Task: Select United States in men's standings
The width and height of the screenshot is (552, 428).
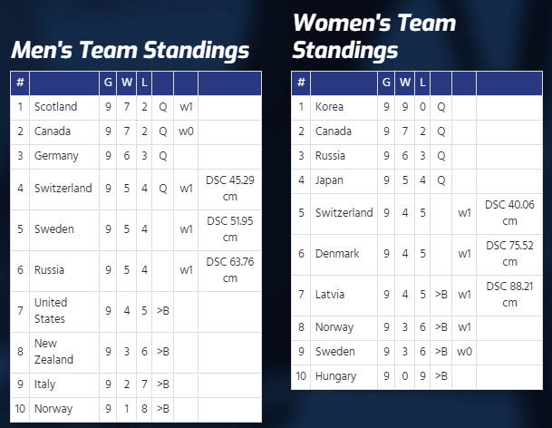Action: click(51, 311)
